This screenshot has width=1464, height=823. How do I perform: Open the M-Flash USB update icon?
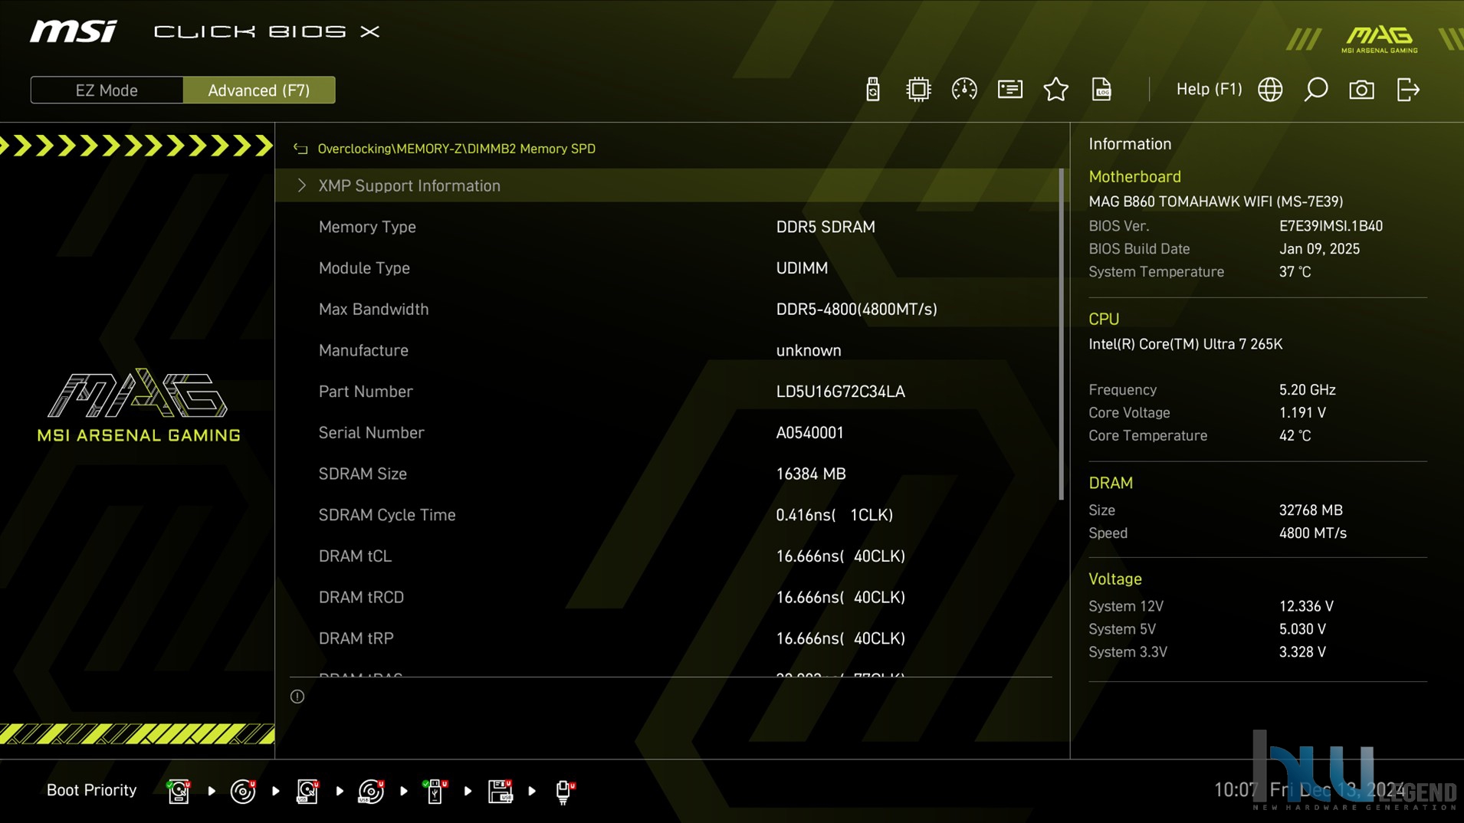click(872, 90)
